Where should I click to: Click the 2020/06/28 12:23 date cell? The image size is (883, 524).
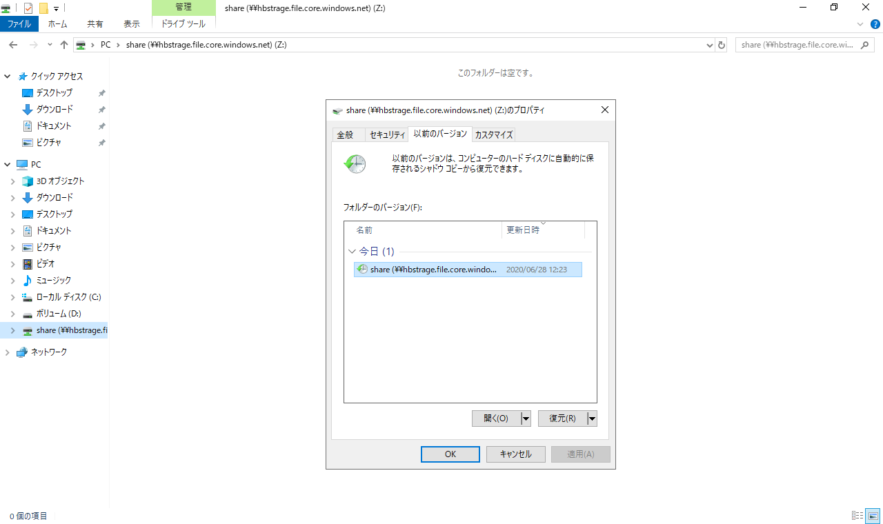coord(537,270)
